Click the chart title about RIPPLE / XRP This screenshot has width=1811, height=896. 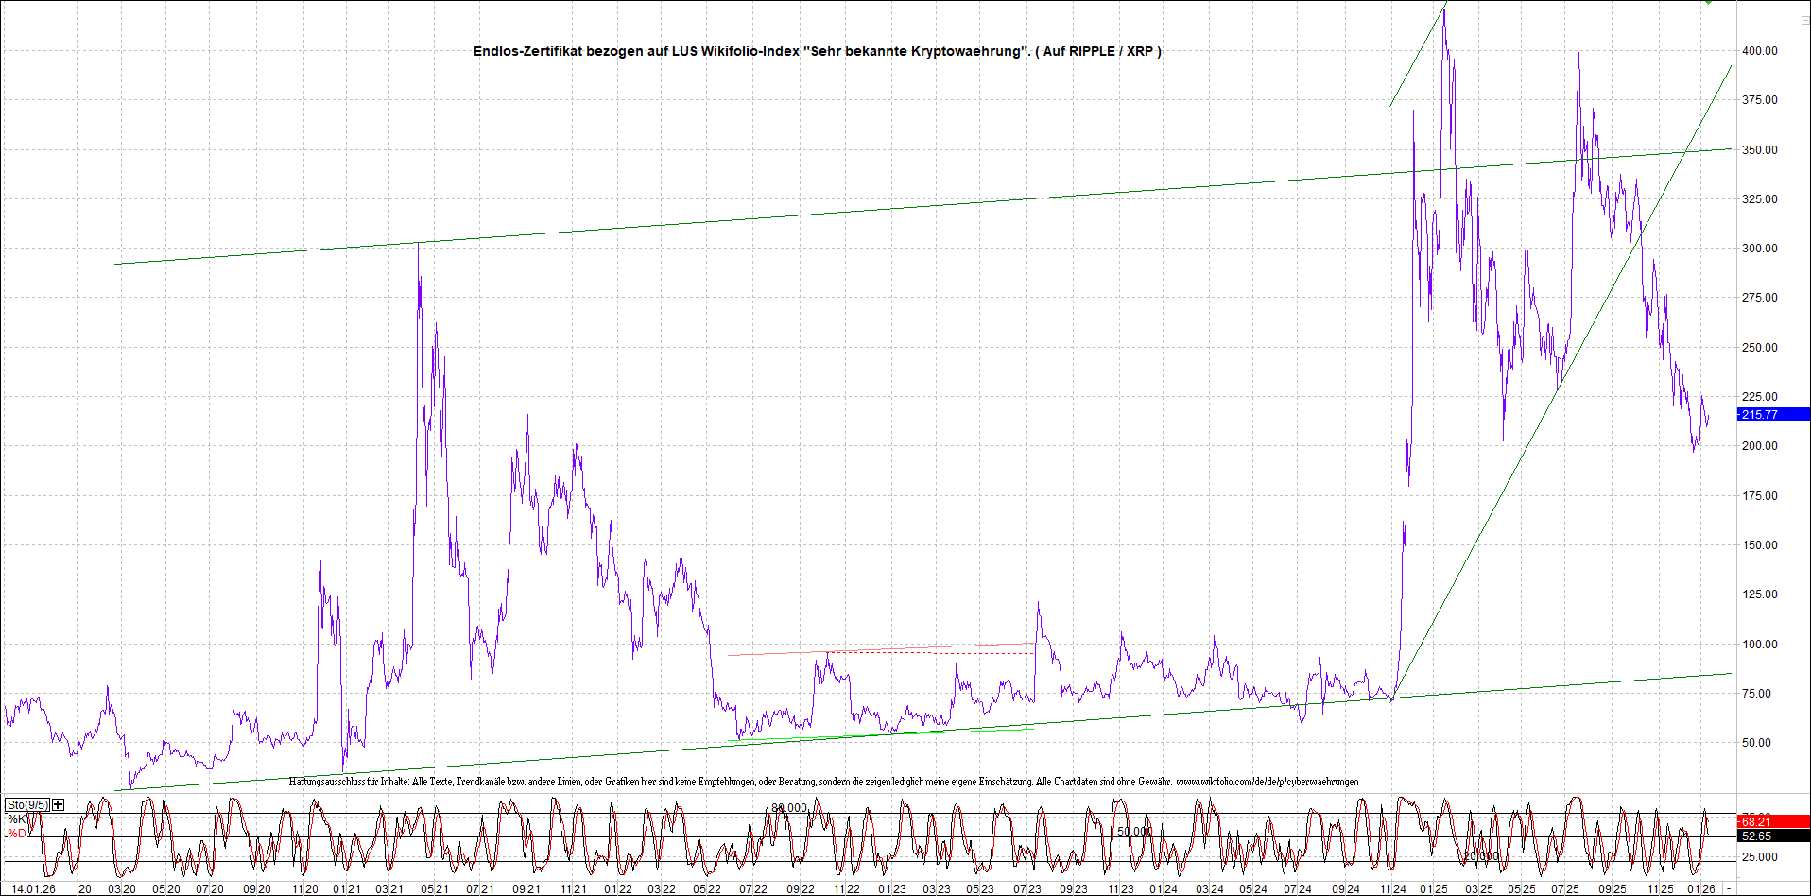[x=817, y=51]
